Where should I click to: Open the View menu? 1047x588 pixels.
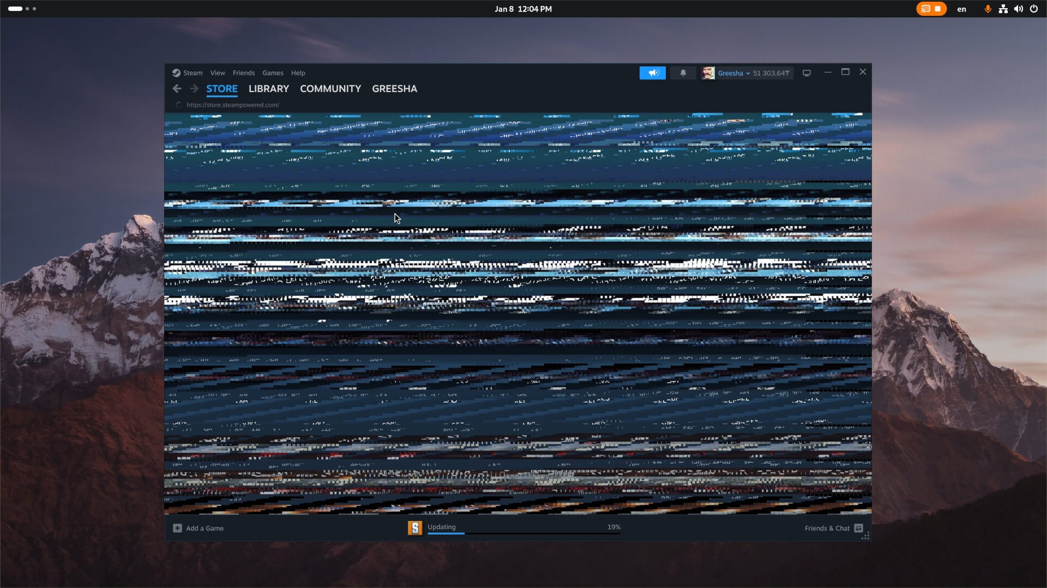217,73
